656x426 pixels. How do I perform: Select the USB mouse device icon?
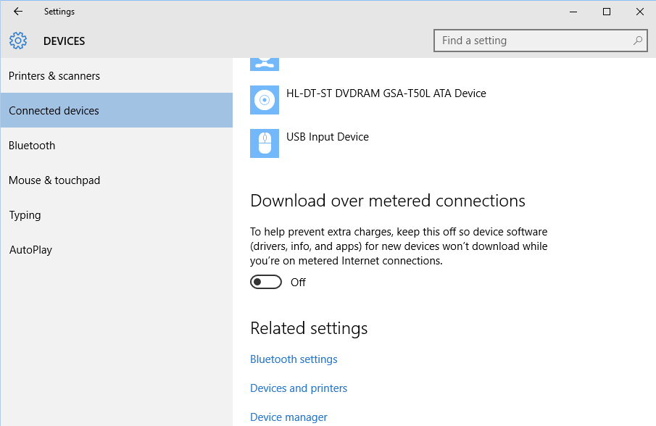(x=265, y=143)
